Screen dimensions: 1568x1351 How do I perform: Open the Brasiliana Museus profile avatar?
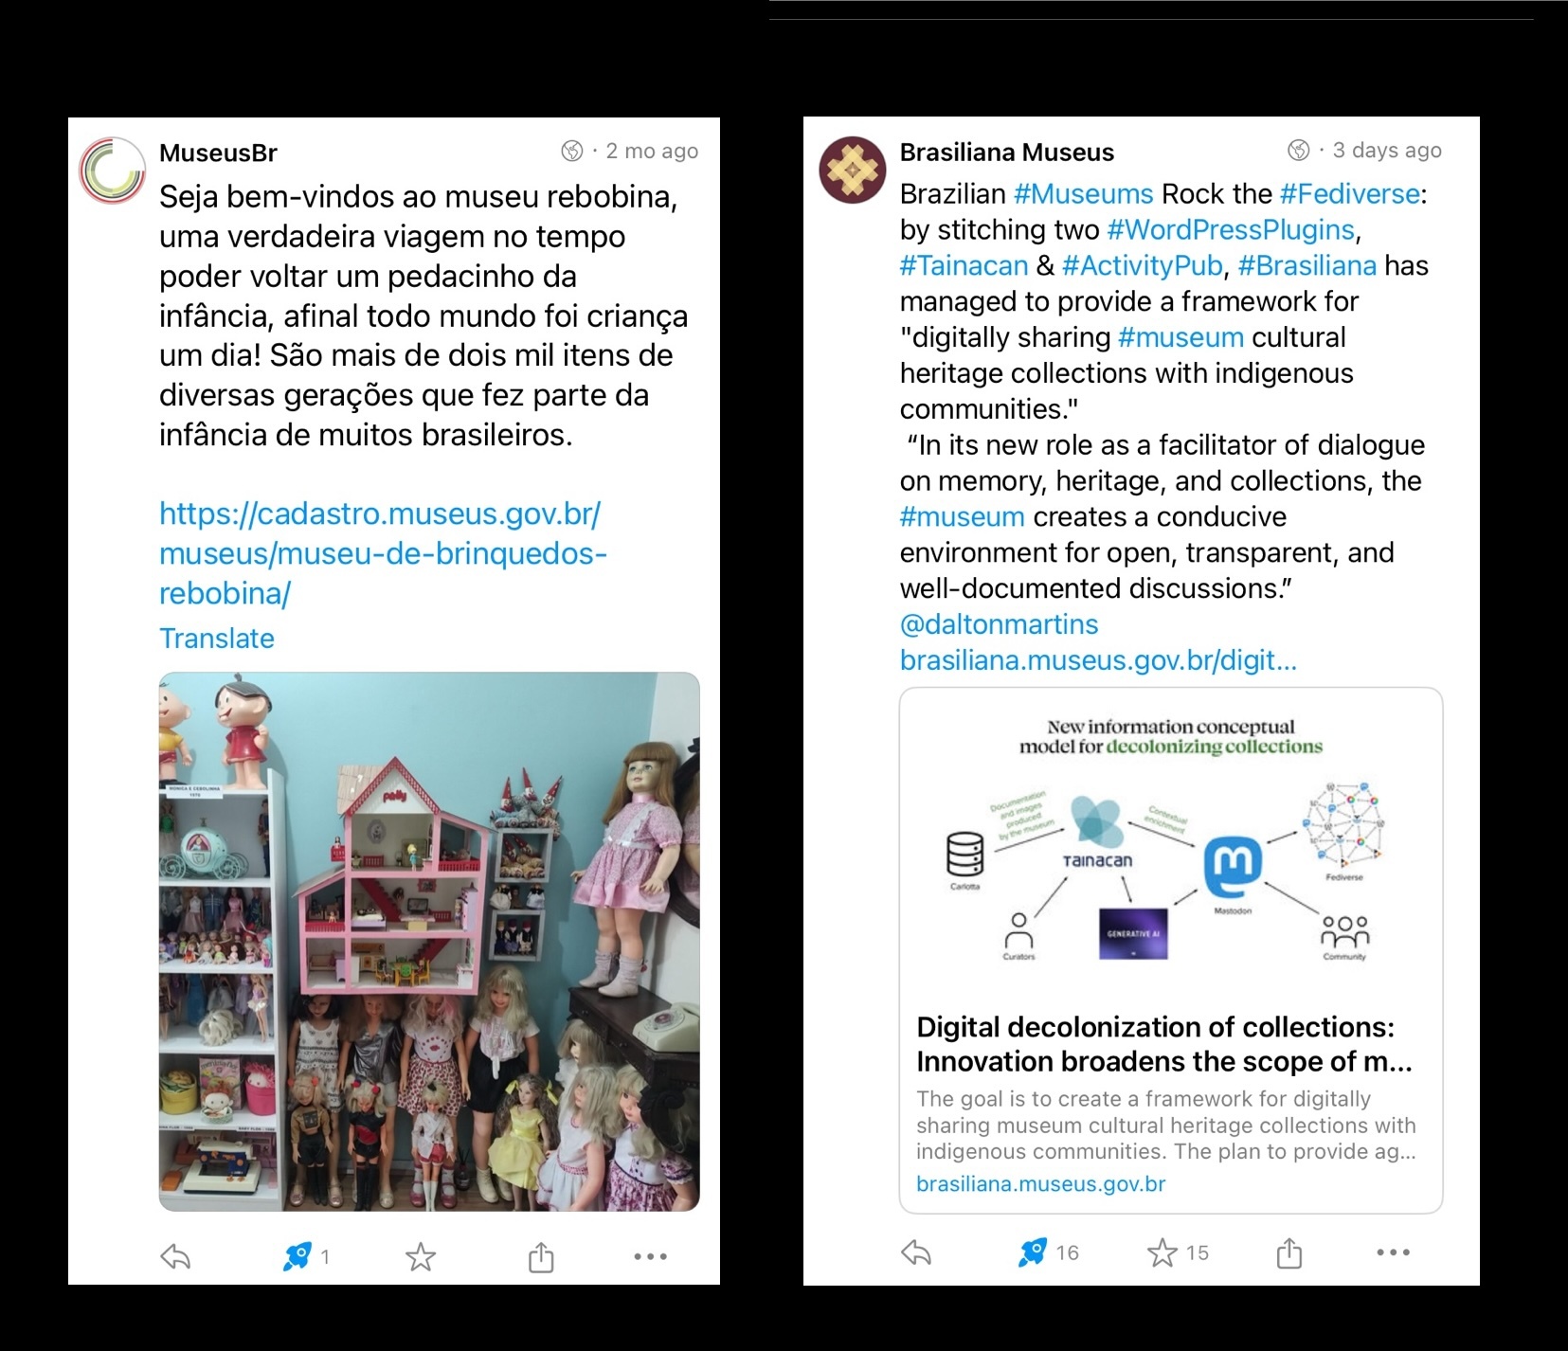(853, 171)
